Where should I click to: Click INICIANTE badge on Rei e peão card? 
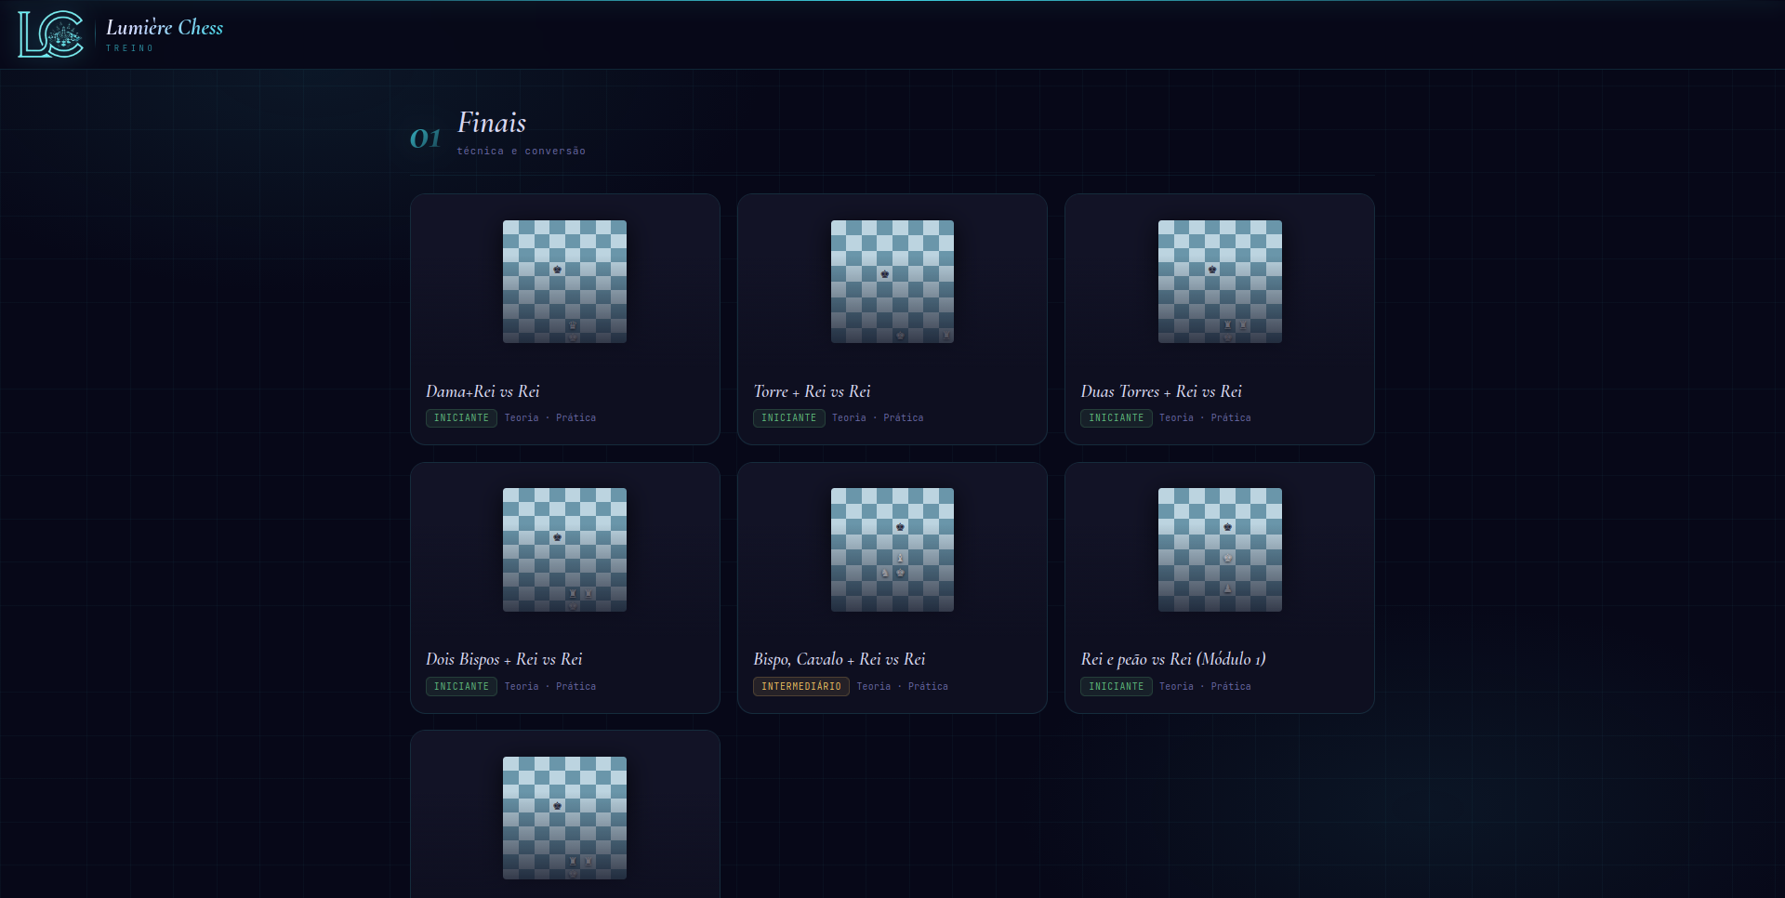click(1116, 686)
